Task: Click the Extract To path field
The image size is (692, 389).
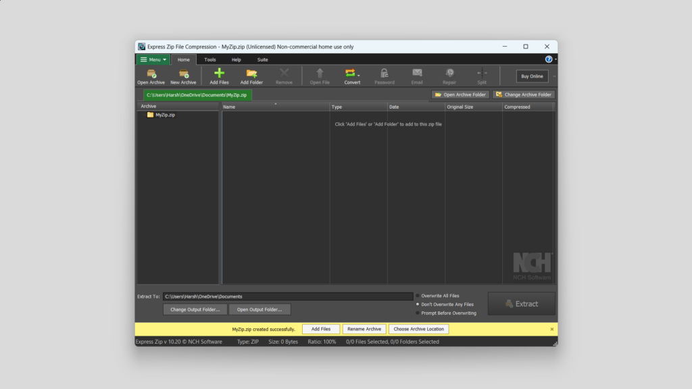Action: tap(287, 296)
